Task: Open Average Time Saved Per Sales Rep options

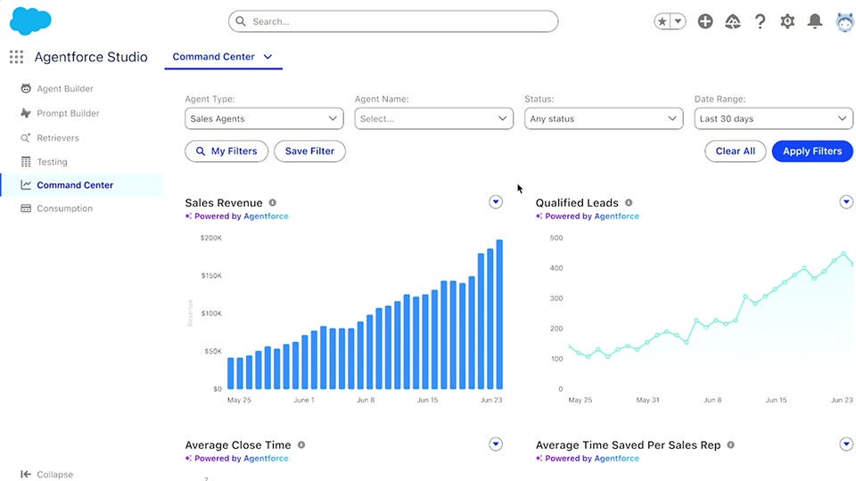Action: [846, 444]
